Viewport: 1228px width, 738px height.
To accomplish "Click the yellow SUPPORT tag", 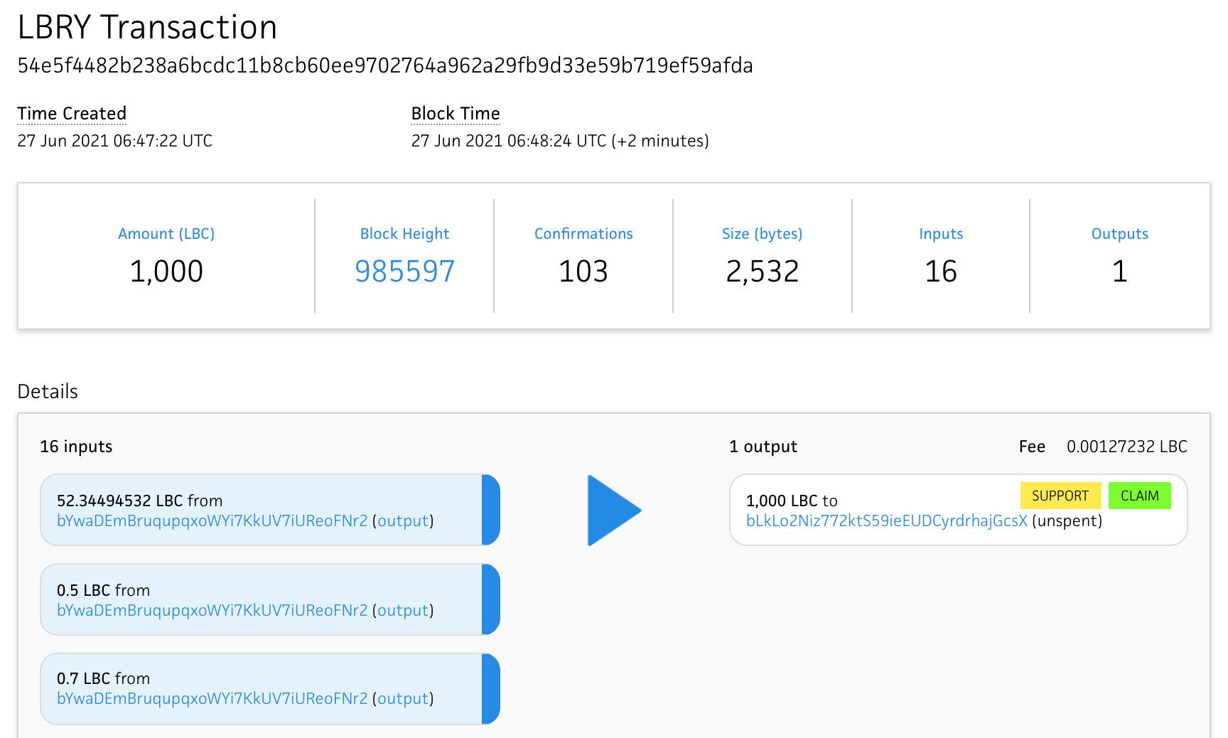I will (x=1060, y=496).
